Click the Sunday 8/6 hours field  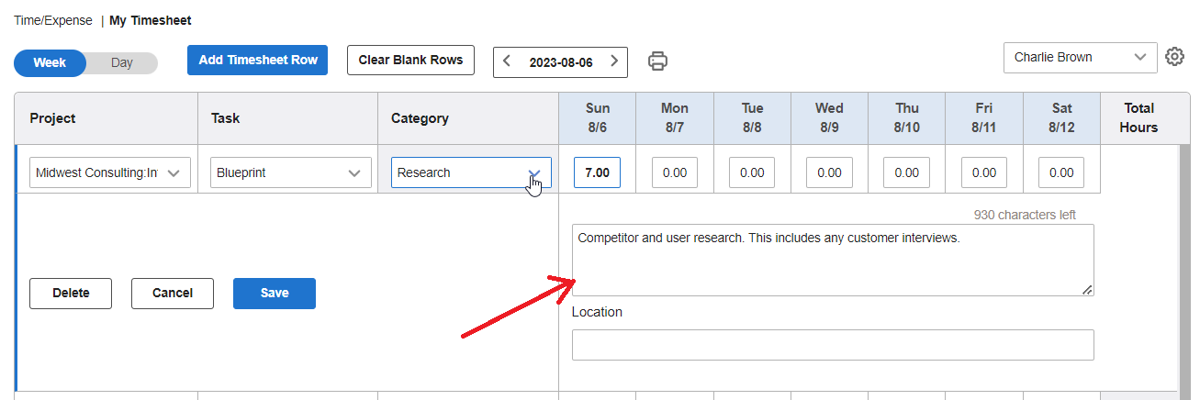click(598, 172)
